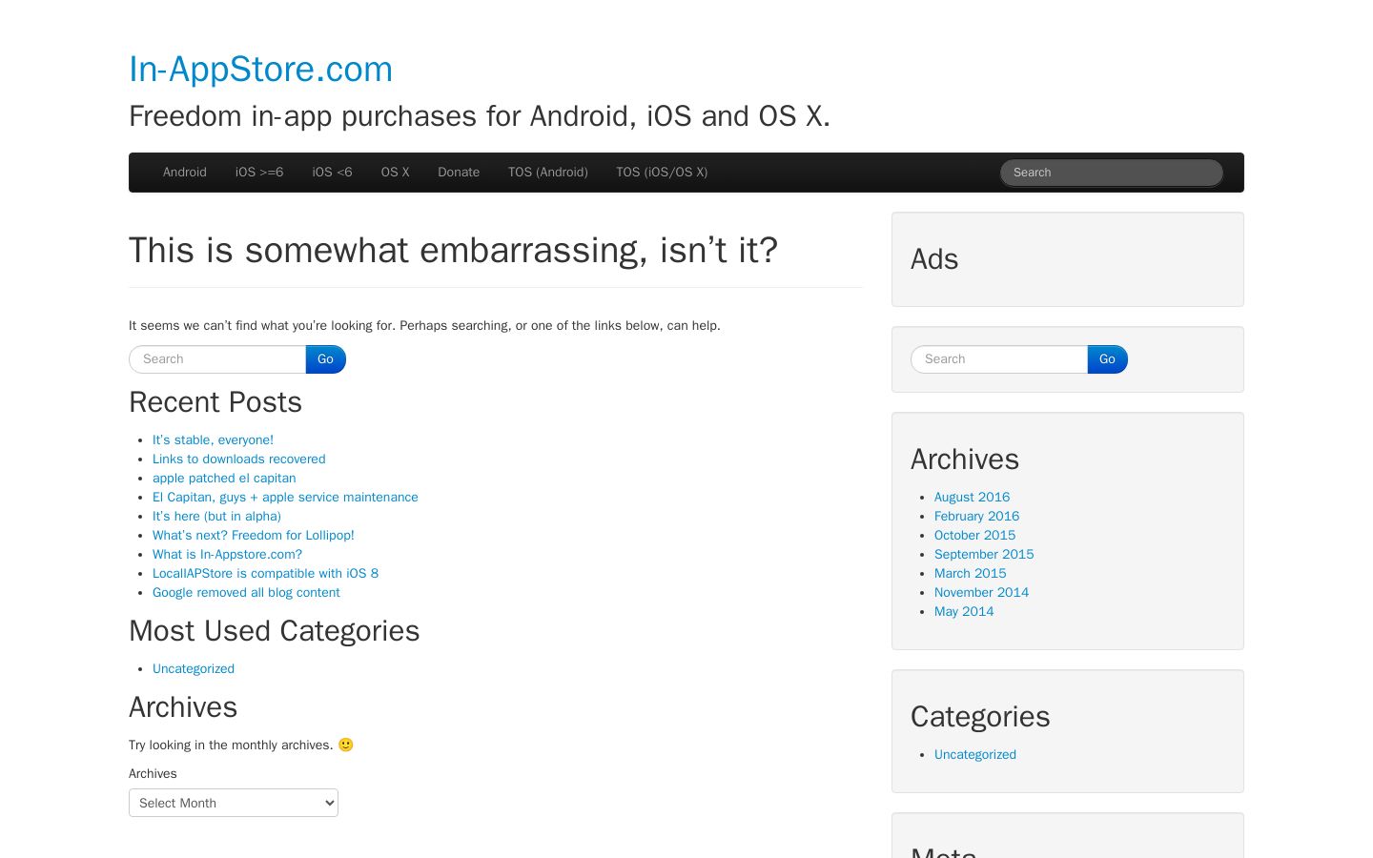
Task: Read "Google removed all blog content"
Action: (x=246, y=592)
